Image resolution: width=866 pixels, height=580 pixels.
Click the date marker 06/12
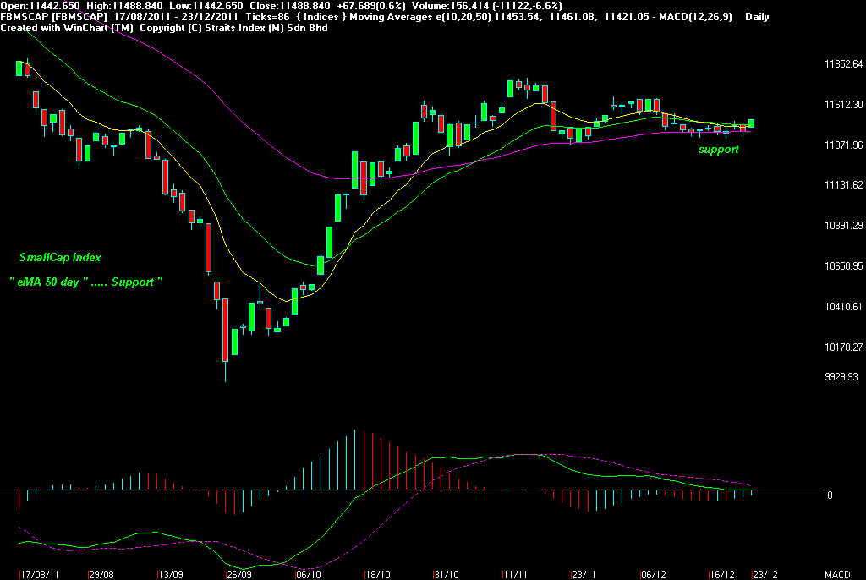coord(653,574)
